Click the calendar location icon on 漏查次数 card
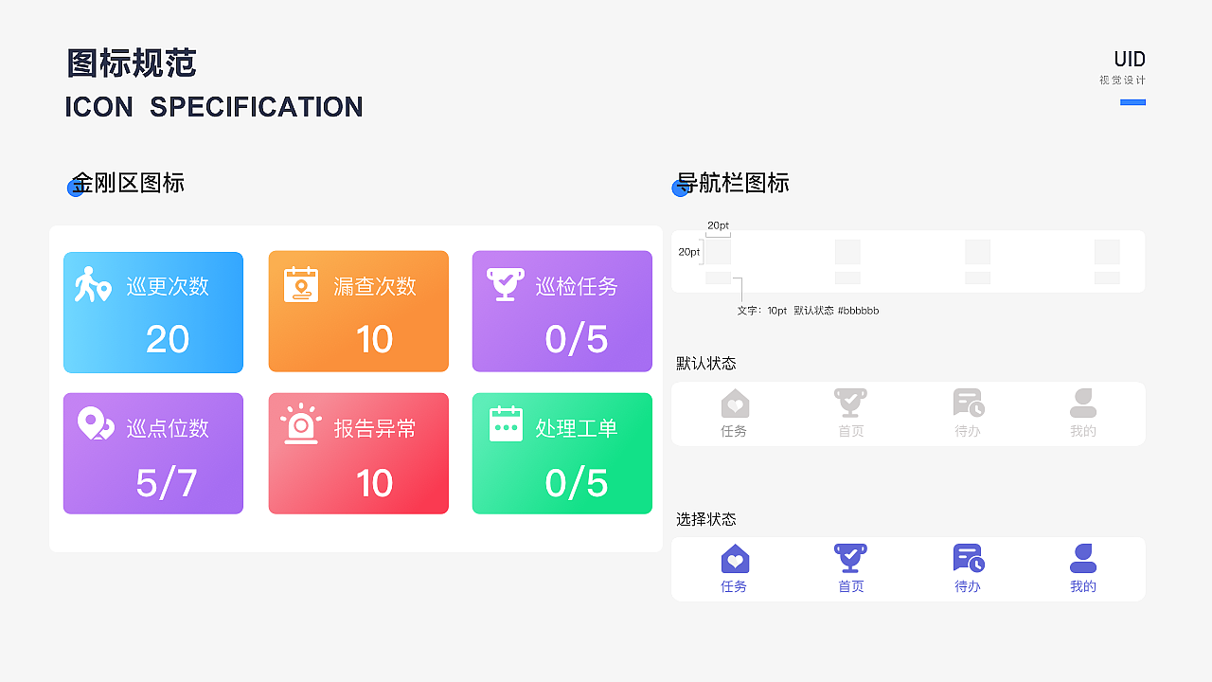The width and height of the screenshot is (1212, 682). [x=301, y=285]
